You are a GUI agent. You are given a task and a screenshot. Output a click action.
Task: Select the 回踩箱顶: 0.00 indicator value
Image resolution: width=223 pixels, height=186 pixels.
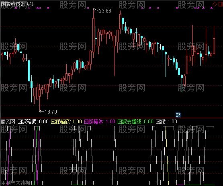tap(33, 122)
